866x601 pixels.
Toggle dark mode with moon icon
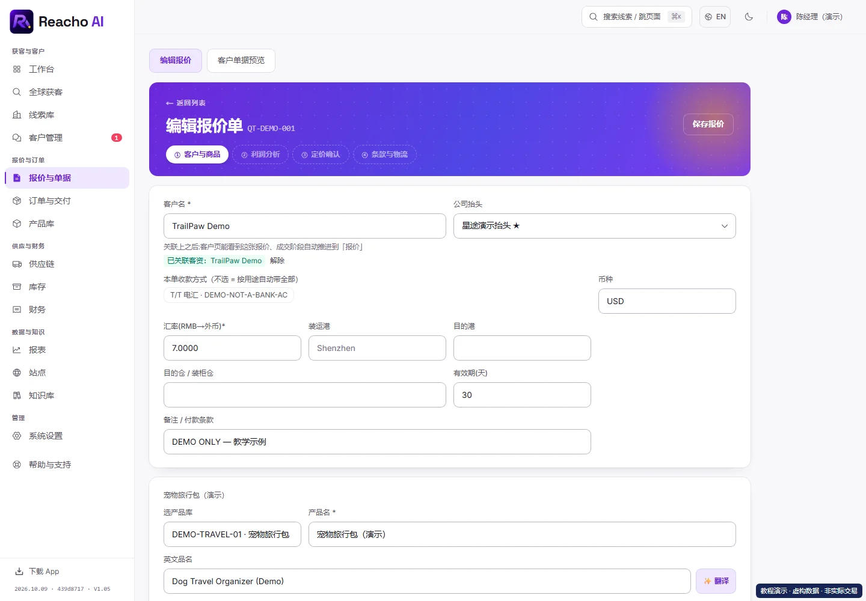coord(749,17)
